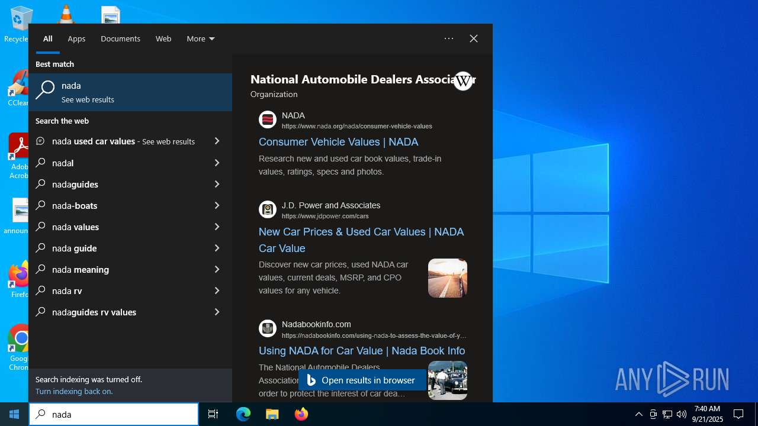Expand the nadaguides suggestion arrow
This screenshot has height=426, width=758.
(217, 184)
